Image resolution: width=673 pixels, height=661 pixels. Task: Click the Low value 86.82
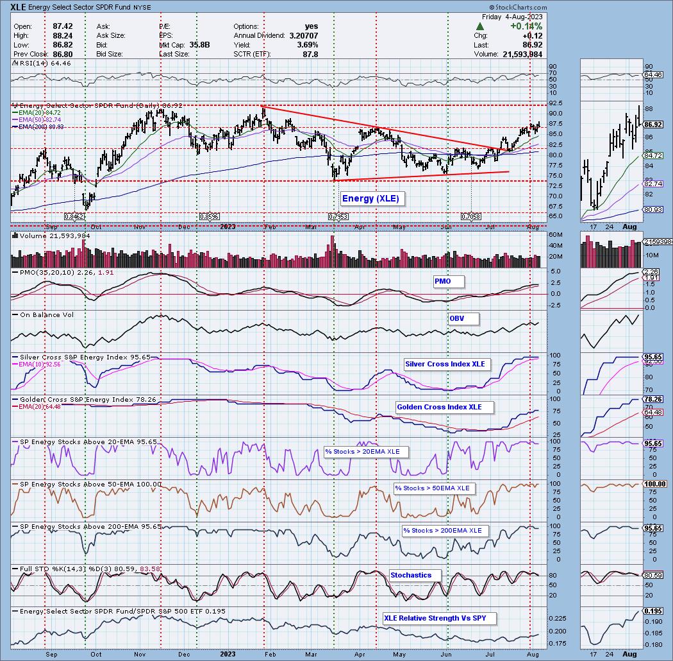tap(63, 45)
